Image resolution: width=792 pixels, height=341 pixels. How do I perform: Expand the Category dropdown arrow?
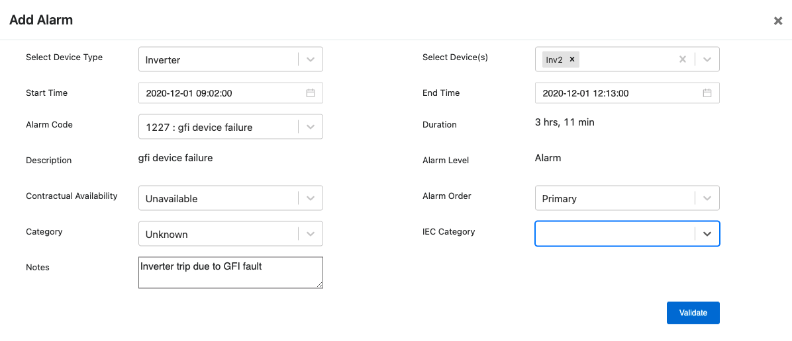(311, 234)
